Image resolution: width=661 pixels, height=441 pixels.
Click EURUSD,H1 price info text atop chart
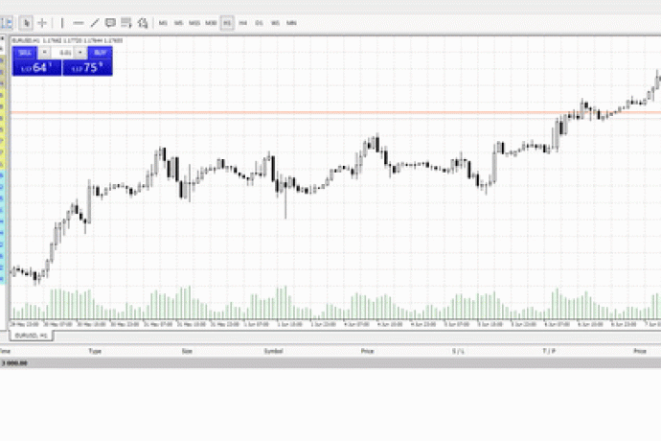pyautogui.click(x=67, y=40)
